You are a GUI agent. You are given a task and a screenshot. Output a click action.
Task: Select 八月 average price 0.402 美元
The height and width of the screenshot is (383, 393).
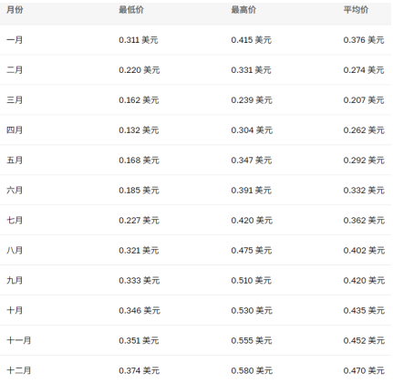[x=364, y=251]
